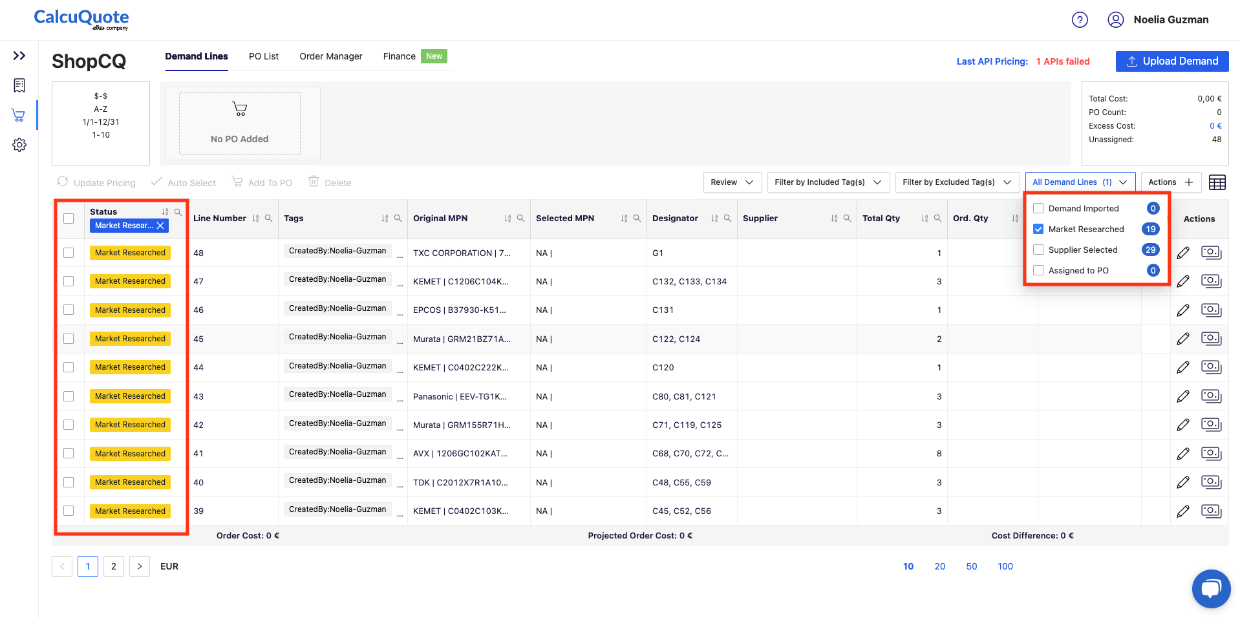Edit line 39 with the pencil icon
Image resolution: width=1240 pixels, height=618 pixels.
pos(1183,511)
